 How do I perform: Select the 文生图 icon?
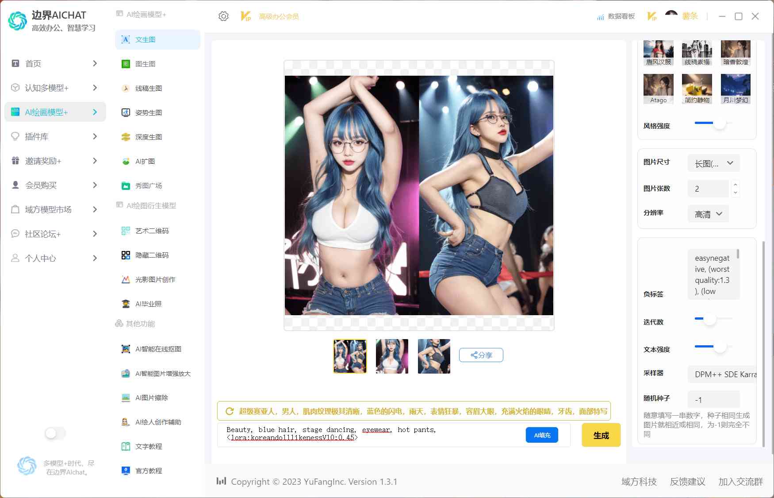pyautogui.click(x=126, y=39)
